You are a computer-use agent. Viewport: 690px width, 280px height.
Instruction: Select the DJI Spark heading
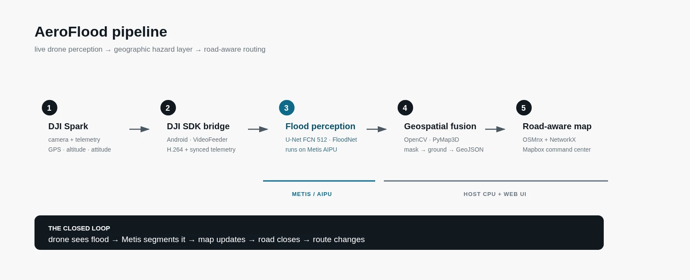click(x=68, y=126)
